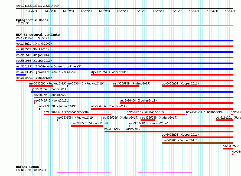Image resolution: width=241 pixels, height=176 pixels.
Task: Open variant esv2746948 (Wong2012b)
Action: coord(52,100)
